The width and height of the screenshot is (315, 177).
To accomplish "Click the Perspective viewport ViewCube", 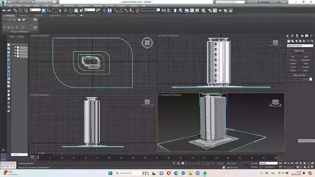I will click(275, 102).
